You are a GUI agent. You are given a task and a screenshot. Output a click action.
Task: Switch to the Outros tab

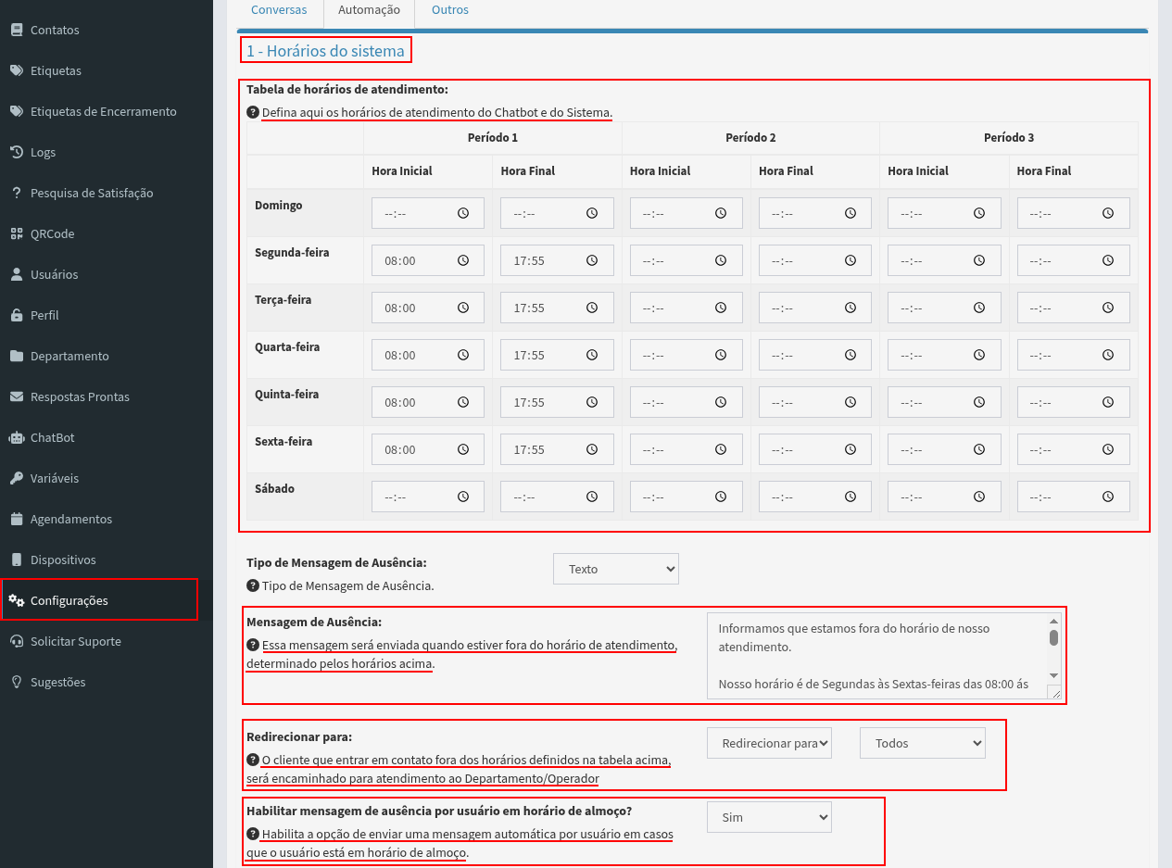click(x=450, y=10)
